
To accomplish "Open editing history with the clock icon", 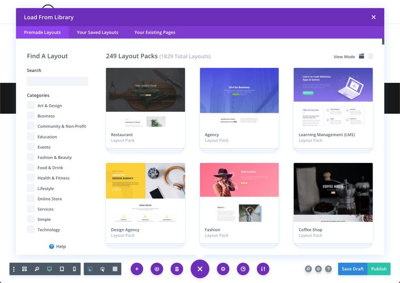I will 243,268.
